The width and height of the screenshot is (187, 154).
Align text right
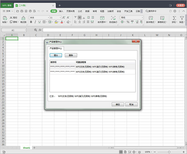[84, 22]
